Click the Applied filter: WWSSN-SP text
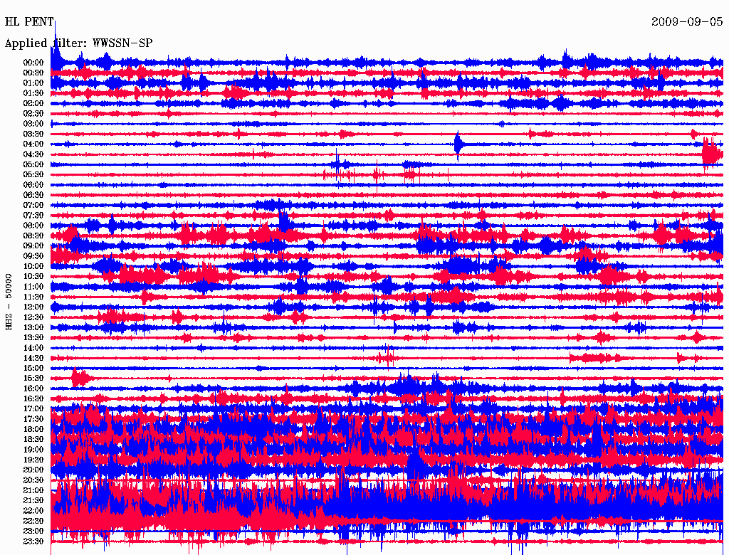The width and height of the screenshot is (729, 555). pos(78,43)
